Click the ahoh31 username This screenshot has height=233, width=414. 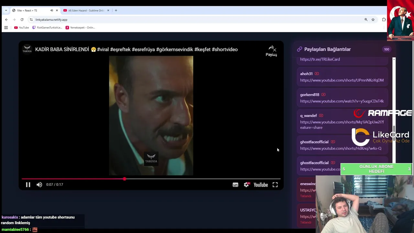306,74
